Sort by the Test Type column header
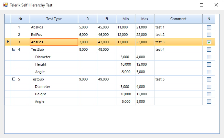Screen dimensions: 224x138 54,19
